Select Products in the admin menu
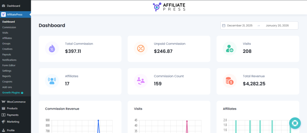This screenshot has width=307, height=133. tap(12, 108)
